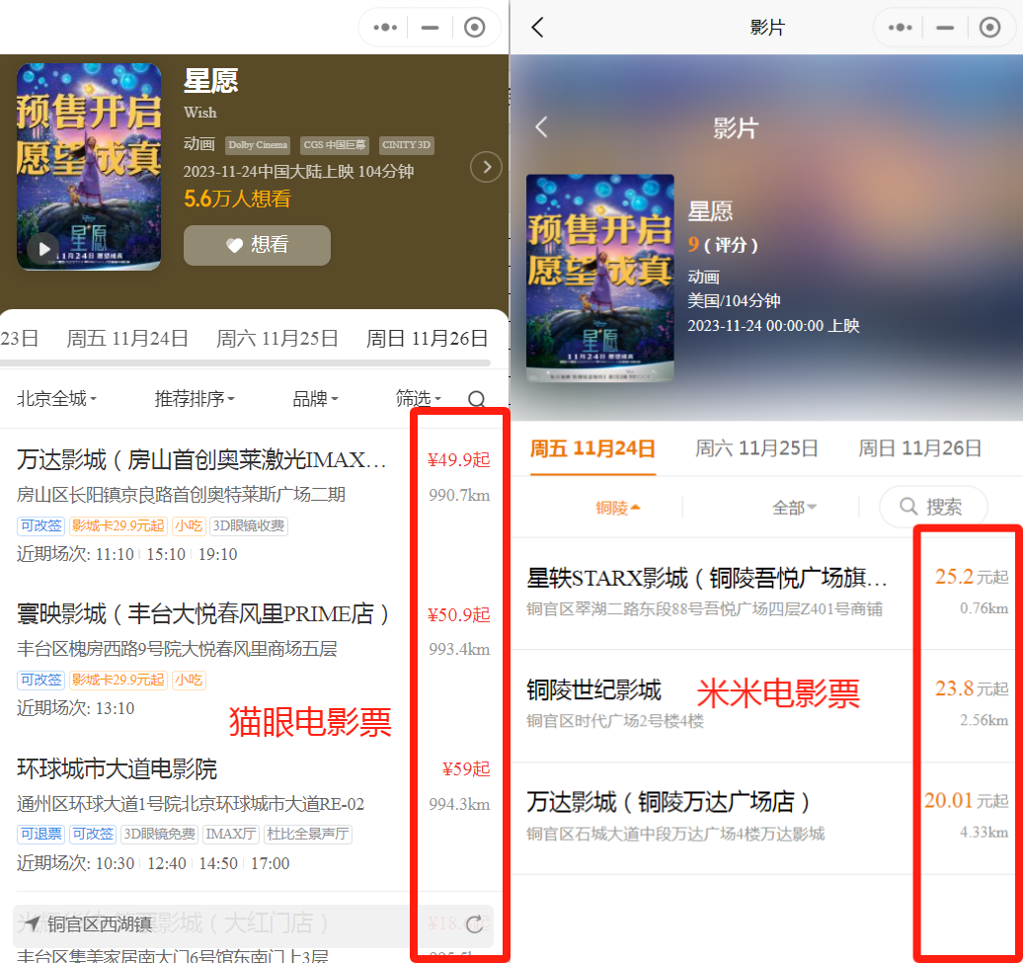Click the 3D眼镜收费 tag
This screenshot has height=963, width=1023.
click(249, 525)
